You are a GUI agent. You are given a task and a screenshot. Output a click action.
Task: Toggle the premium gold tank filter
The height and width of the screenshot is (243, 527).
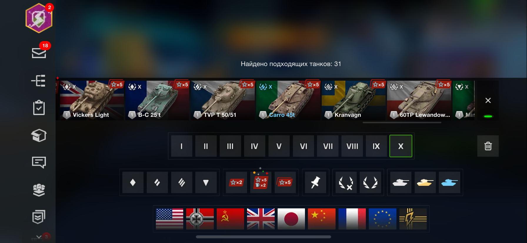click(x=425, y=182)
